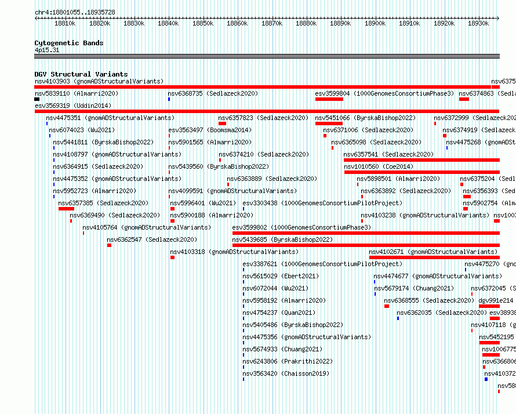Click the gray 4p15.31 cytogenetic band bar

pyautogui.click(x=267, y=56)
